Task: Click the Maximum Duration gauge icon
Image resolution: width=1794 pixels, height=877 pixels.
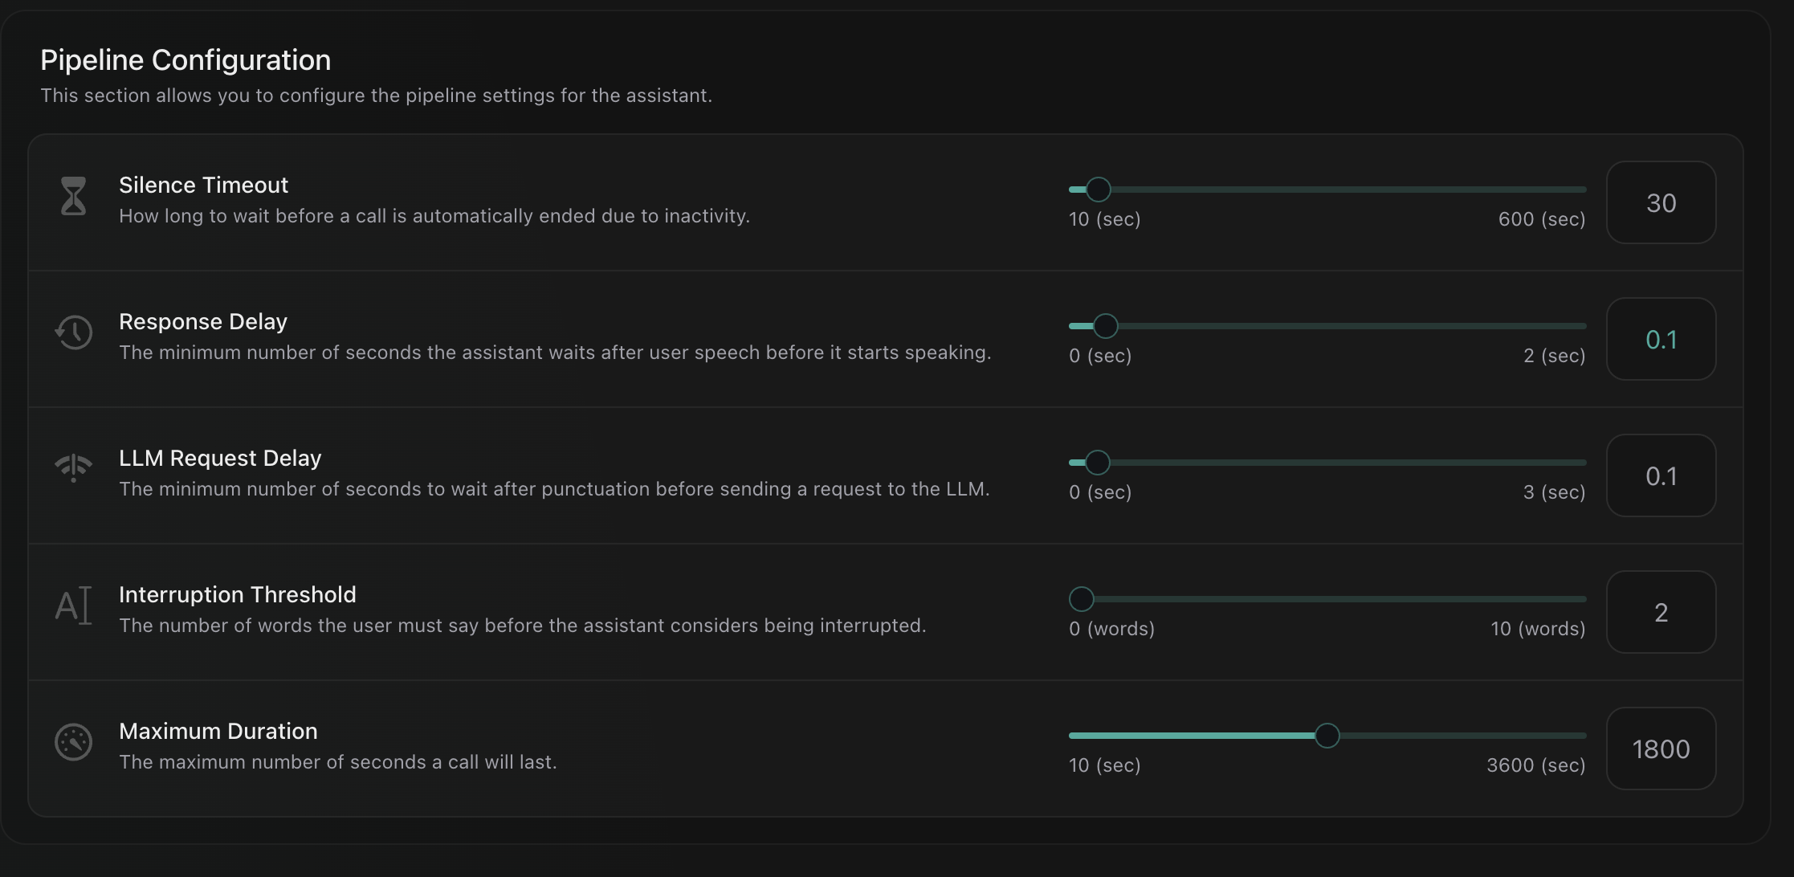Action: pos(73,742)
